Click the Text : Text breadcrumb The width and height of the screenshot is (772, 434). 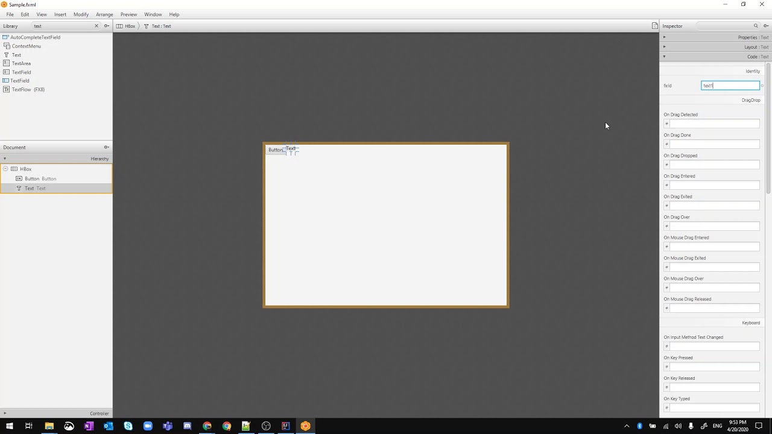[157, 26]
